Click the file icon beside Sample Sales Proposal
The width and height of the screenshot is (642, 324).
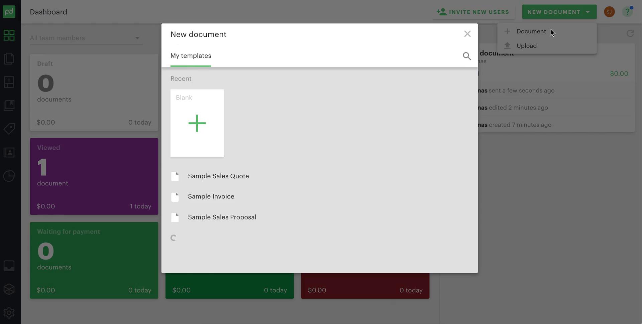[175, 217]
